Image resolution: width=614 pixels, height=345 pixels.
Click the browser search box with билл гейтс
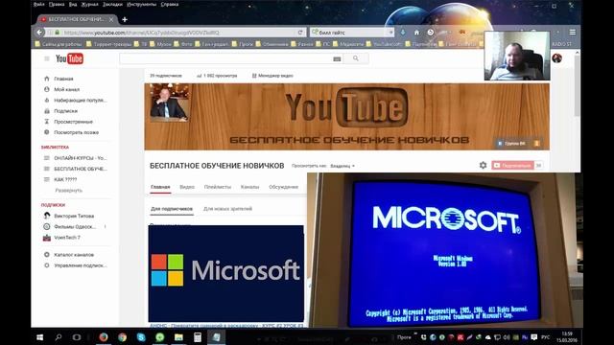point(352,33)
